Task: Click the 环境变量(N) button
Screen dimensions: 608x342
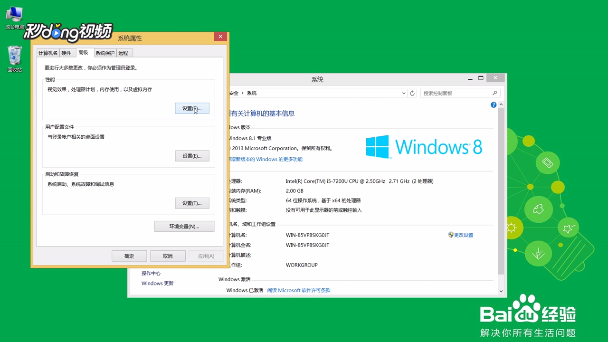Action: tap(184, 227)
